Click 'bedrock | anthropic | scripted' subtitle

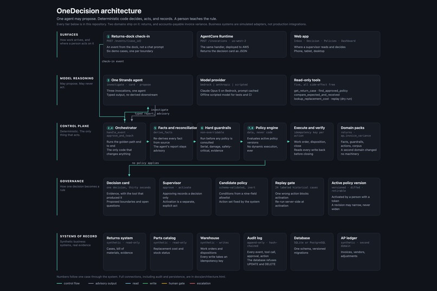pos(224,85)
